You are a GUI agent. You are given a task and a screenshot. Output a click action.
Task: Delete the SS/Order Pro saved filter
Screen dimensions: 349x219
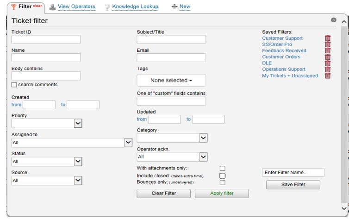point(327,44)
